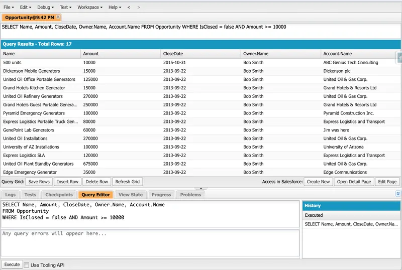The width and height of the screenshot is (402, 270).
Task: Click the Insert Row button
Action: [x=68, y=182]
